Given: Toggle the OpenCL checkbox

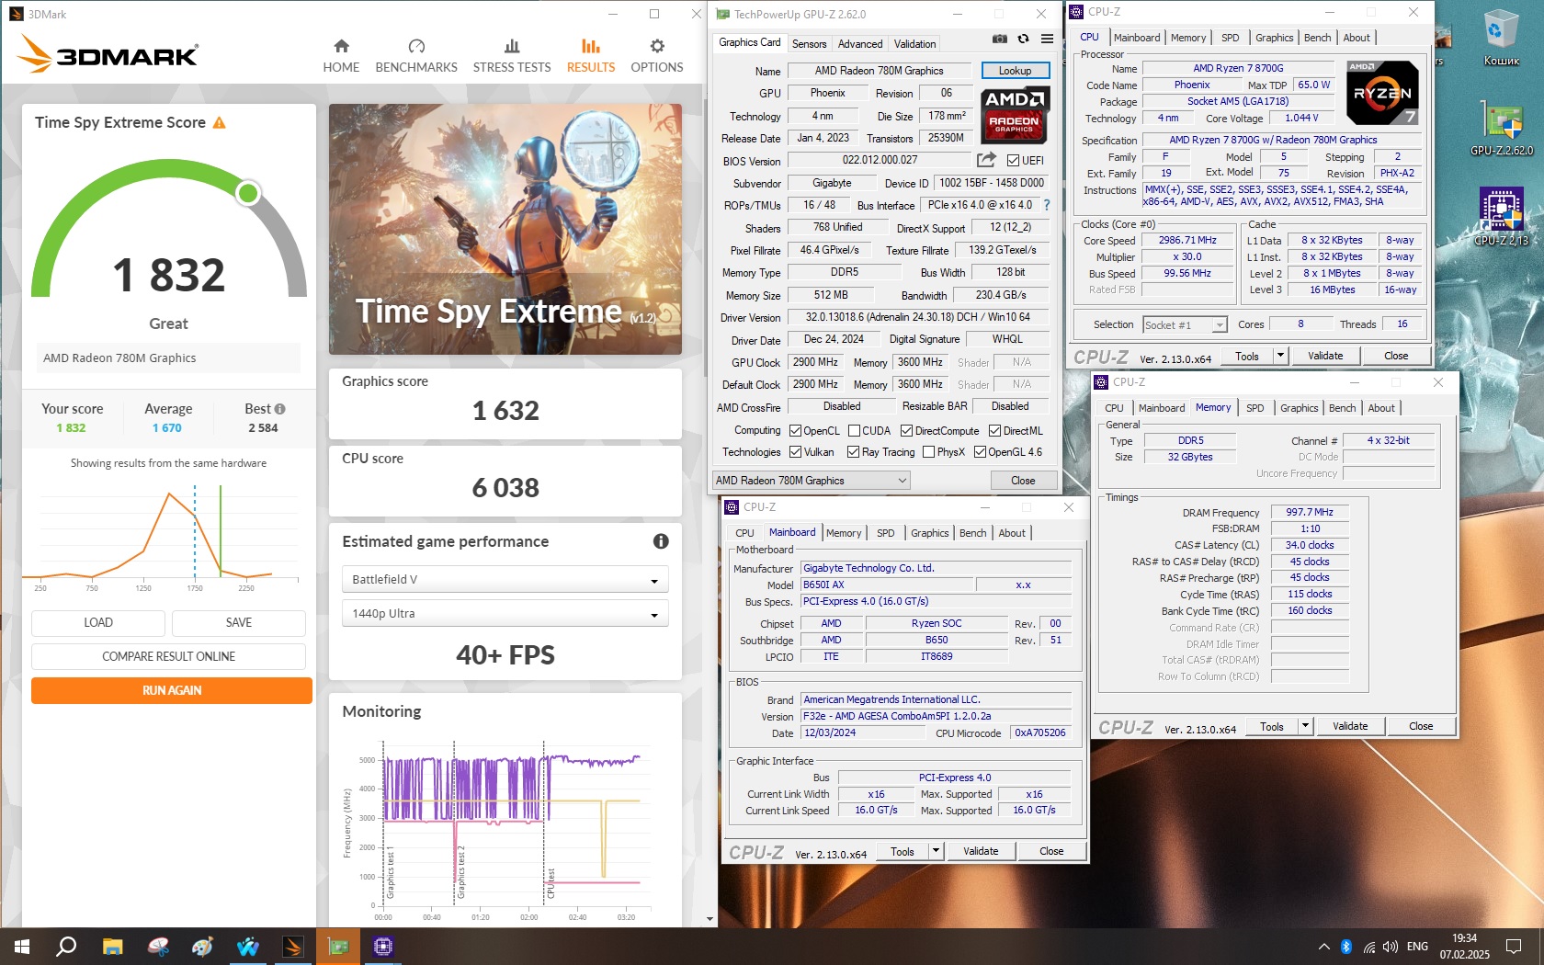Looking at the screenshot, I should (795, 430).
